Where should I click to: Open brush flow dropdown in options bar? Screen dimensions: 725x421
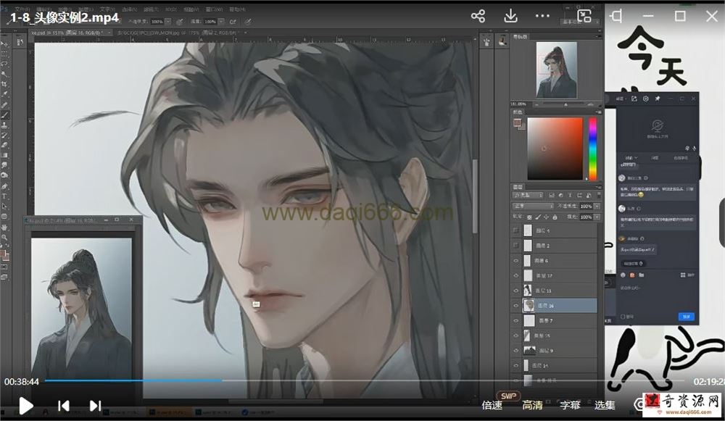pos(221,21)
